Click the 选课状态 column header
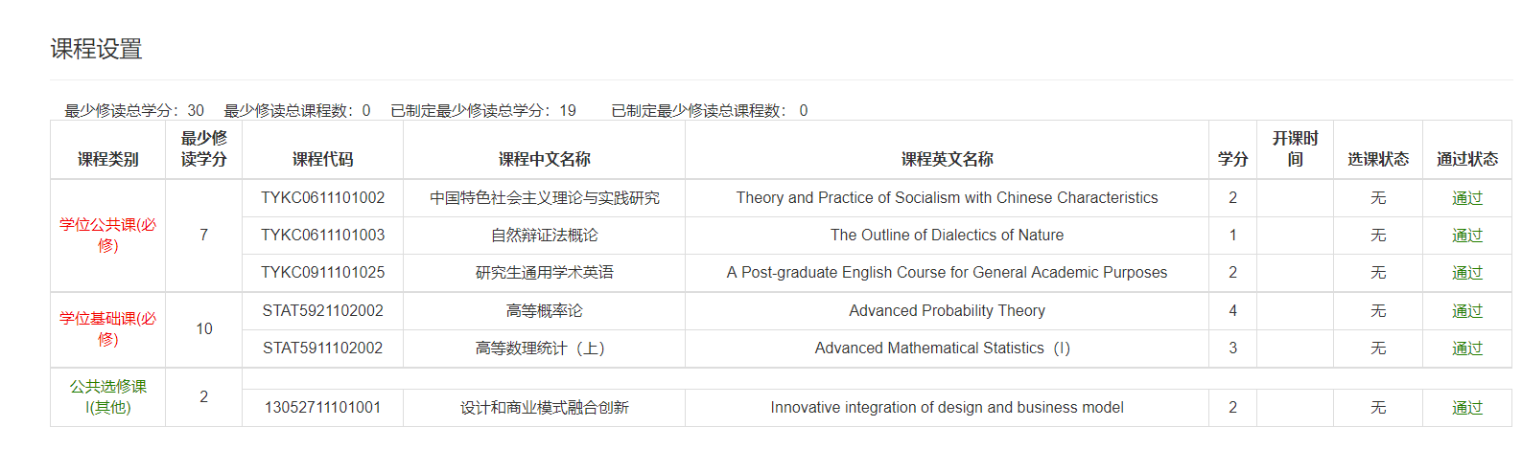The height and width of the screenshot is (450, 1522). pos(1377,159)
